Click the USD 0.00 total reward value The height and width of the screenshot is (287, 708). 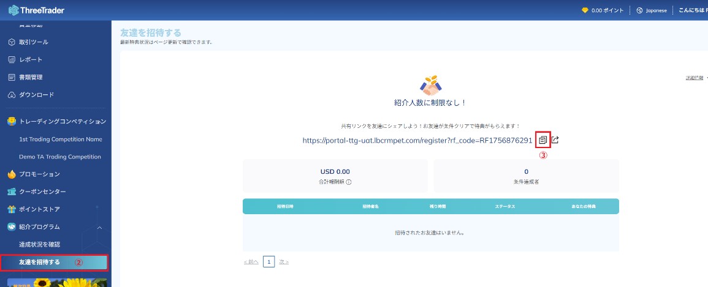pos(335,172)
